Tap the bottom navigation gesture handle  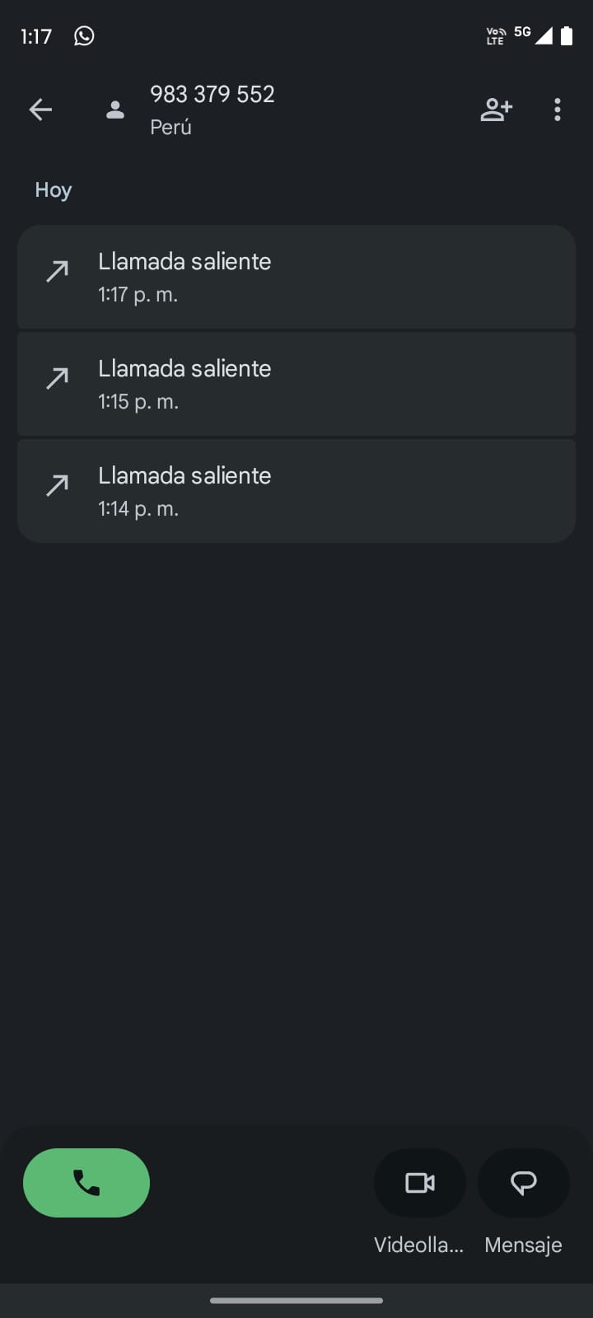pos(296,1301)
